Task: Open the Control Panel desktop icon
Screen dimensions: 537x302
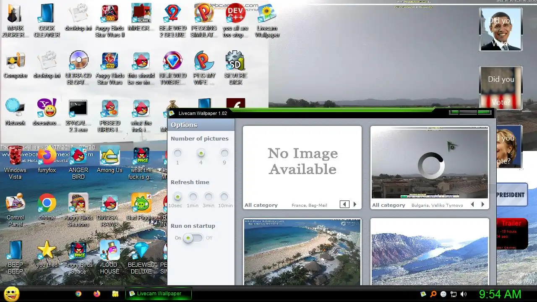Action: 15,210
